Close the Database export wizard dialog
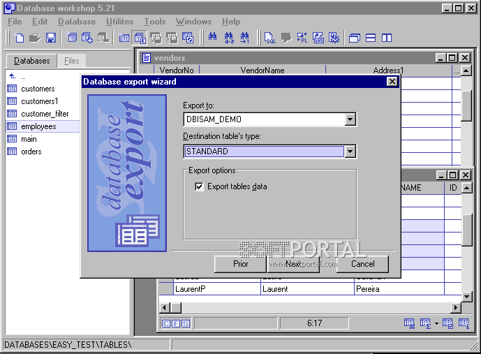481x354 pixels. (392, 82)
